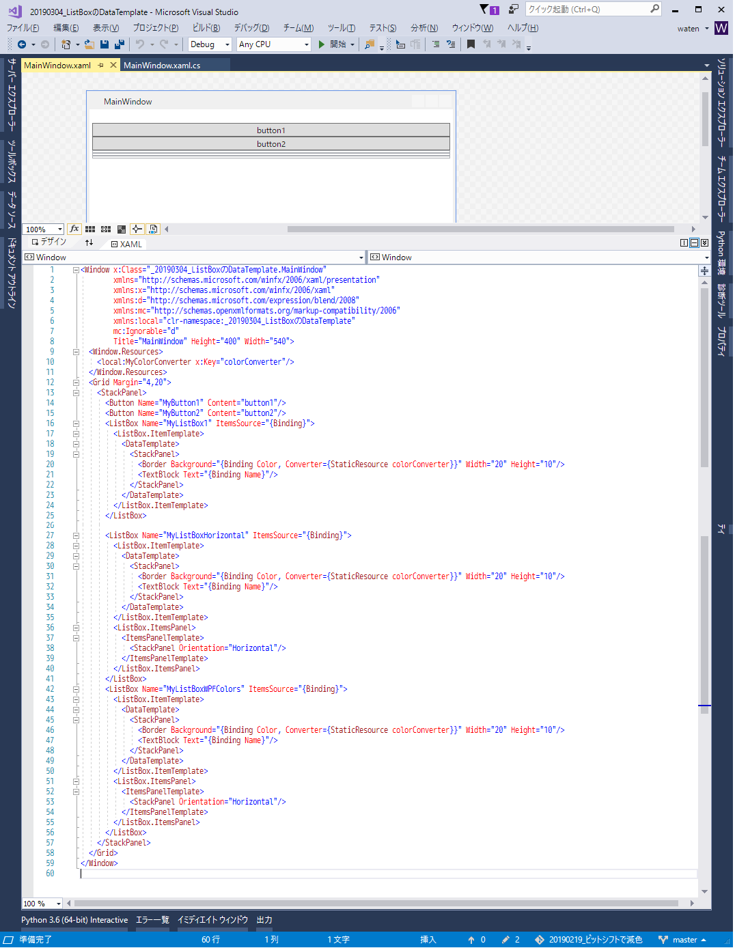Screen dimensions: 735x948
Task: Click the vertical split pane icon
Action: (684, 243)
